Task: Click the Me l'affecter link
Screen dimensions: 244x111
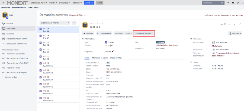Action: coord(217,46)
